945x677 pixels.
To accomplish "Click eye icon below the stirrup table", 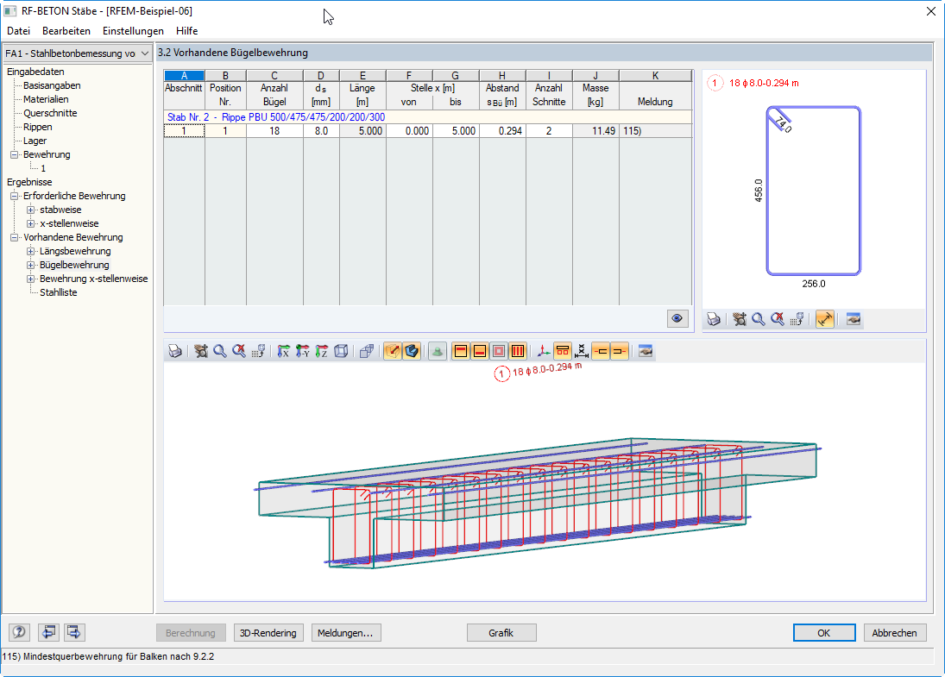I will click(x=677, y=318).
